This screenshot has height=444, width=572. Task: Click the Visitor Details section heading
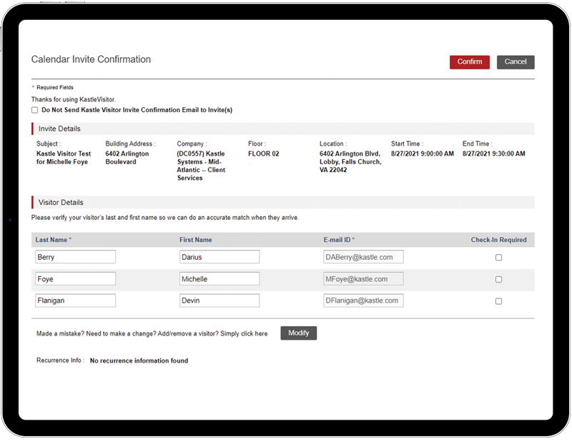(x=61, y=202)
